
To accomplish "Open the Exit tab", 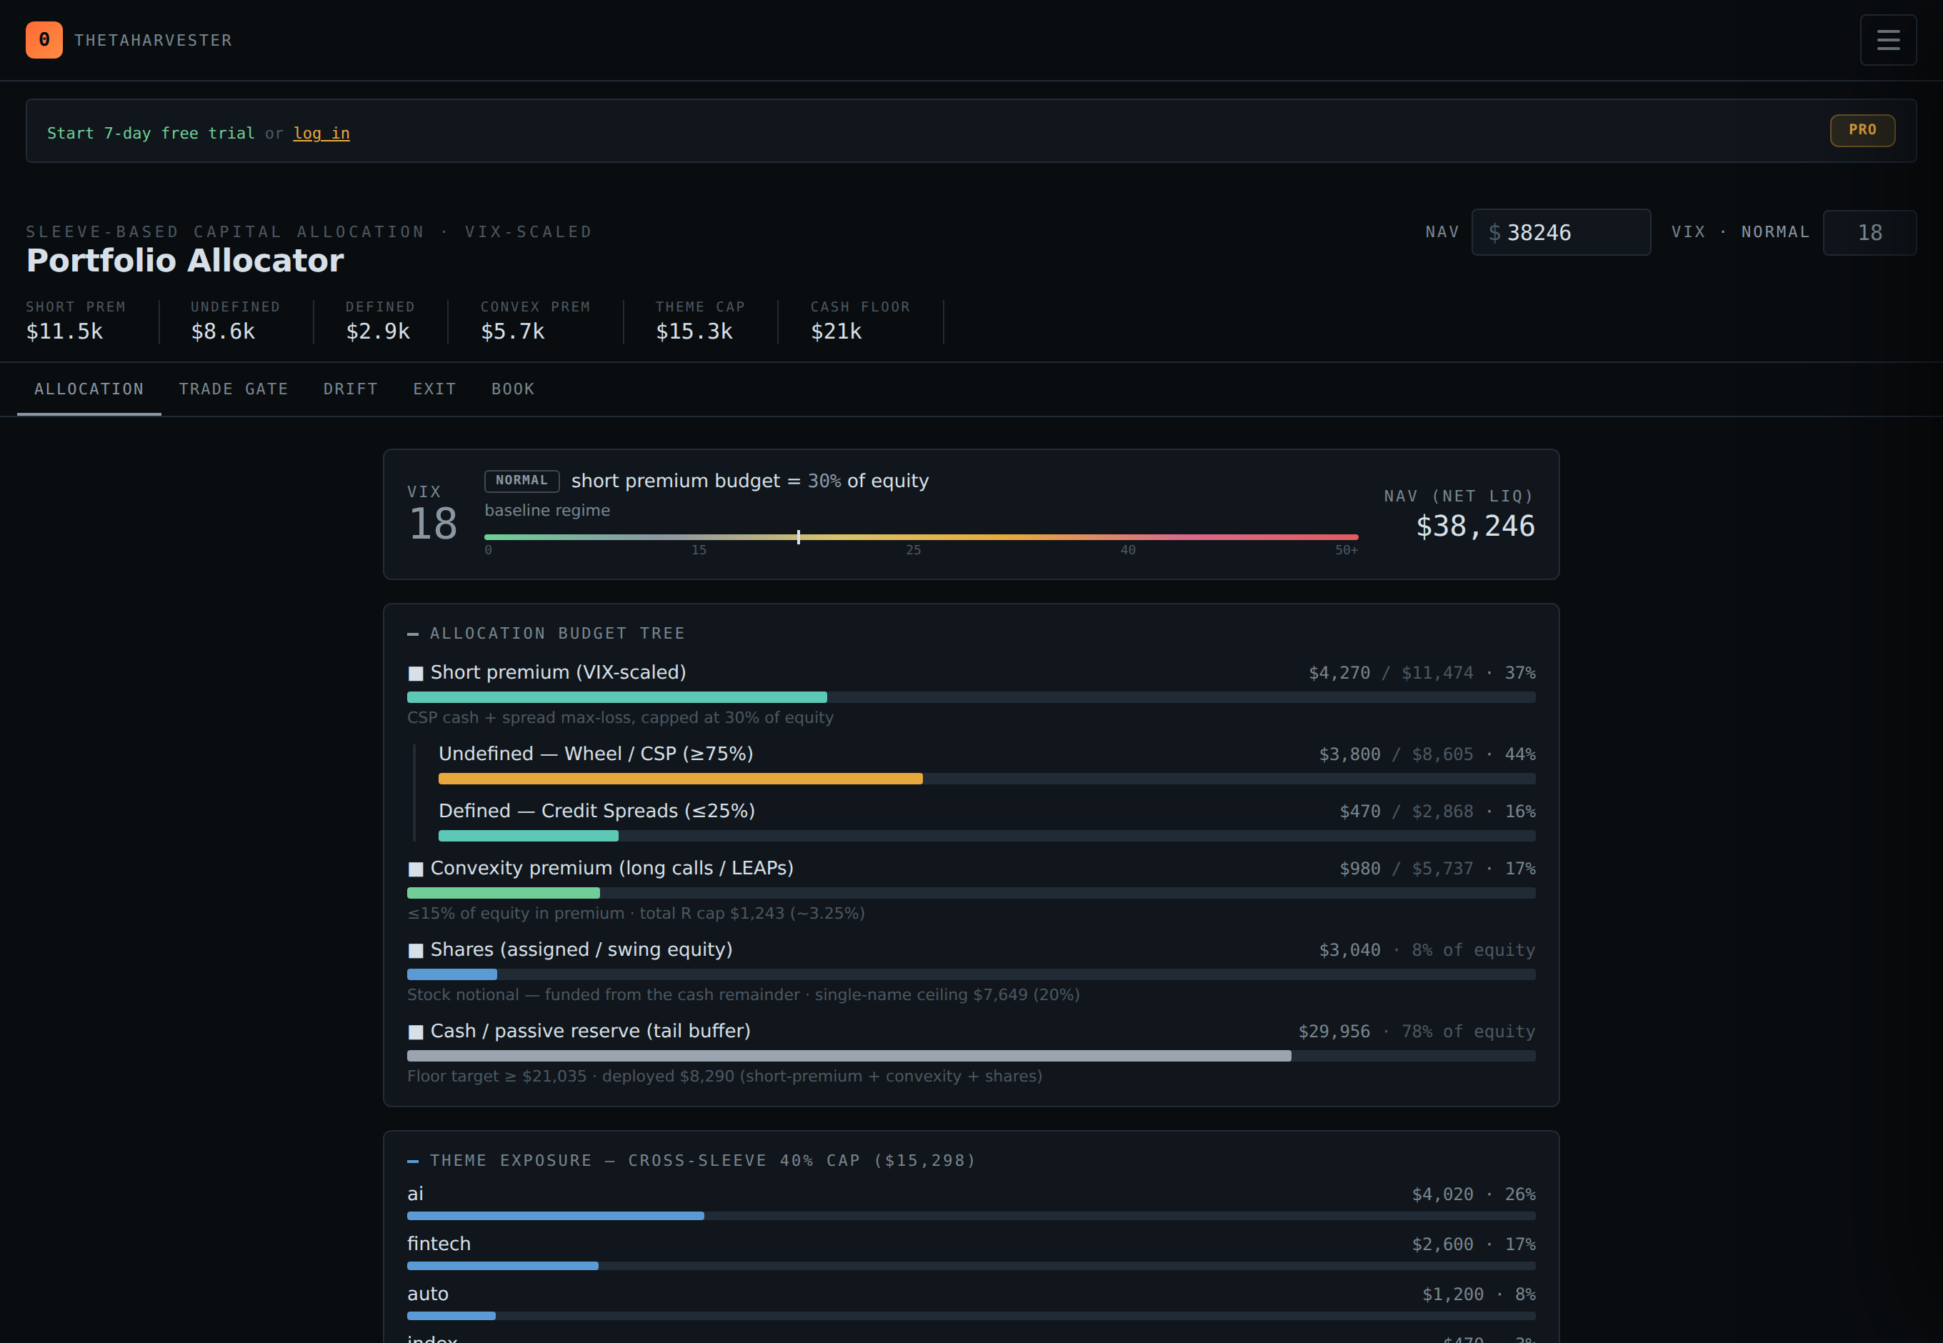I will 435,389.
